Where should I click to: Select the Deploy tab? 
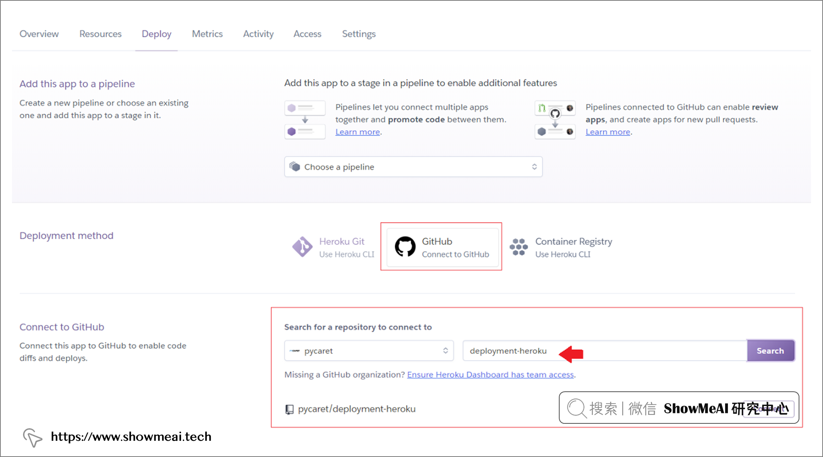pyautogui.click(x=157, y=34)
